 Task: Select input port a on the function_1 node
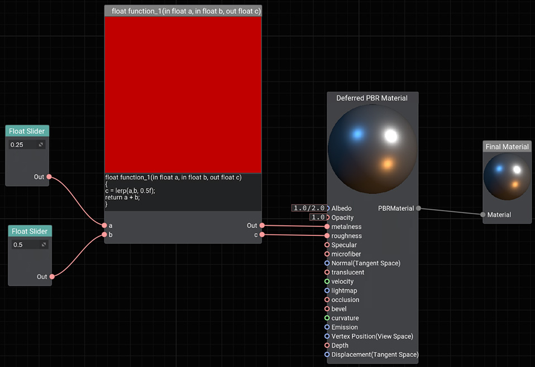click(104, 226)
